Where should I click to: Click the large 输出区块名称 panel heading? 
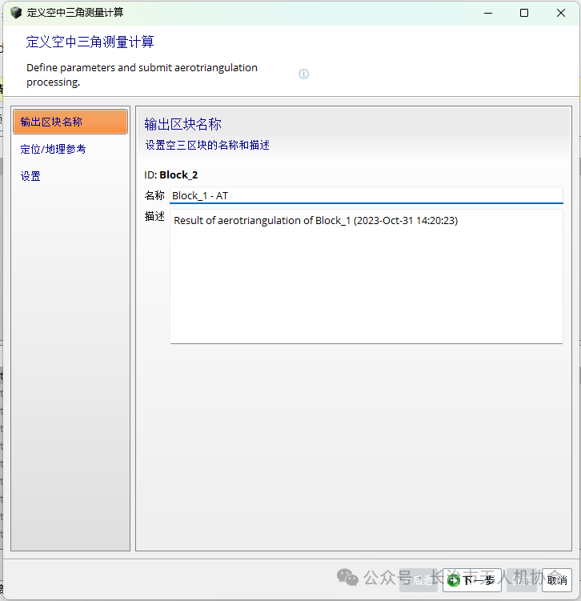pos(182,124)
